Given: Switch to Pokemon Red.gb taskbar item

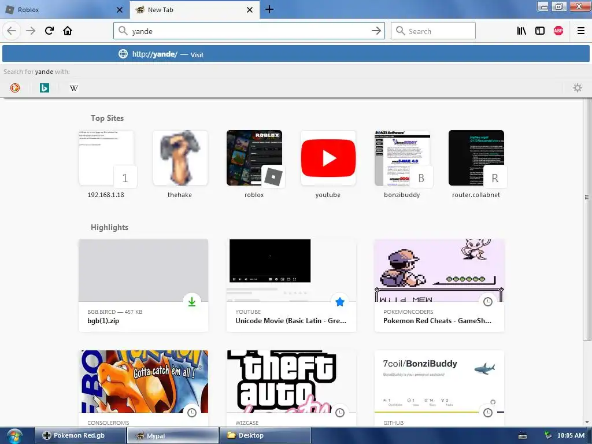Looking at the screenshot, I should coord(80,435).
